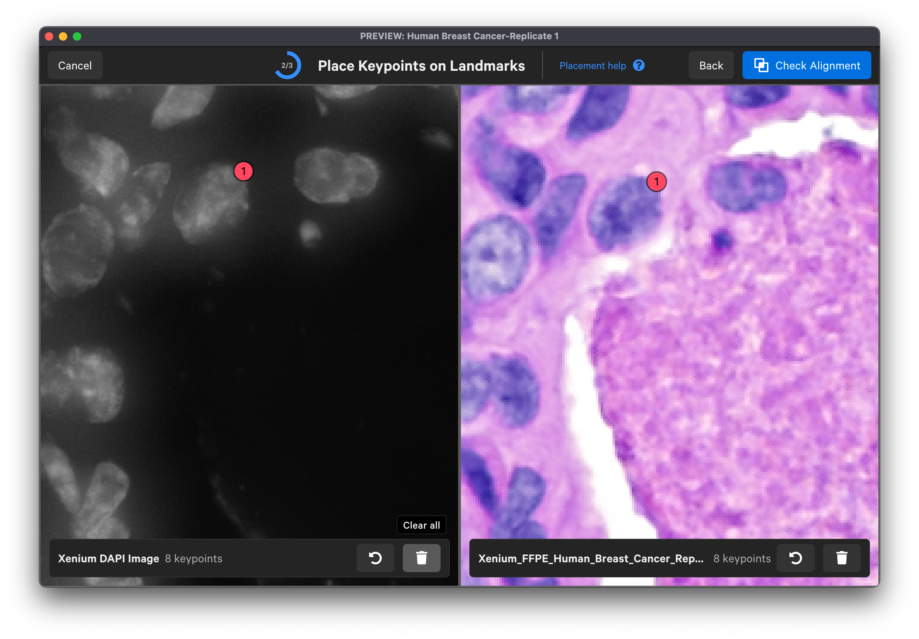Open the Placement help link

(x=592, y=66)
